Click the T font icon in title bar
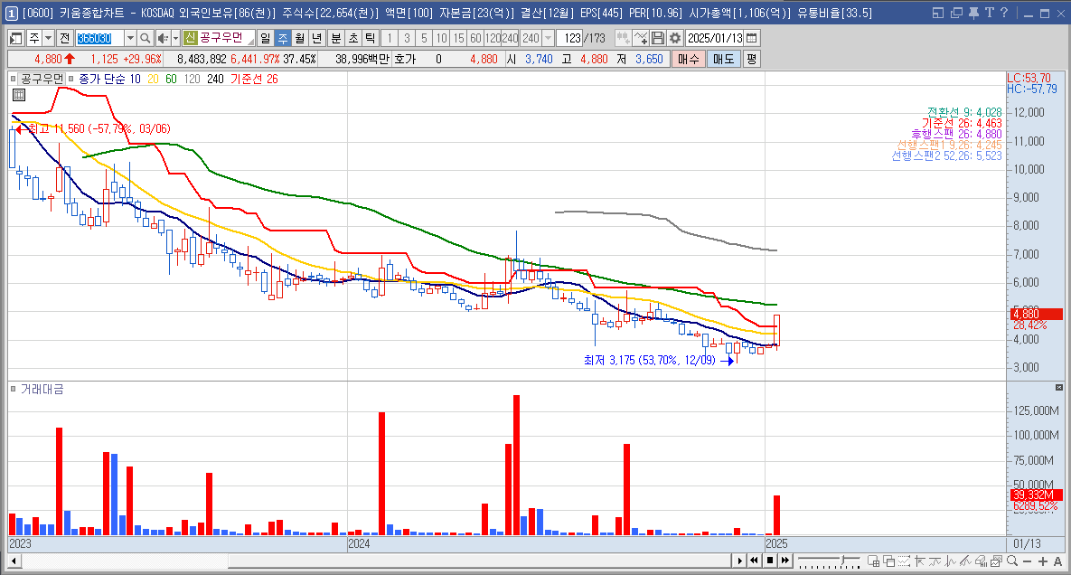The image size is (1071, 575). [989, 13]
